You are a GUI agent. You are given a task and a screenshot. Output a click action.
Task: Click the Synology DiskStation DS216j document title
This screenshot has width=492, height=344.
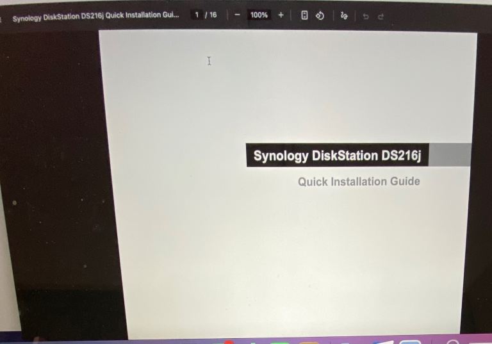(95, 16)
